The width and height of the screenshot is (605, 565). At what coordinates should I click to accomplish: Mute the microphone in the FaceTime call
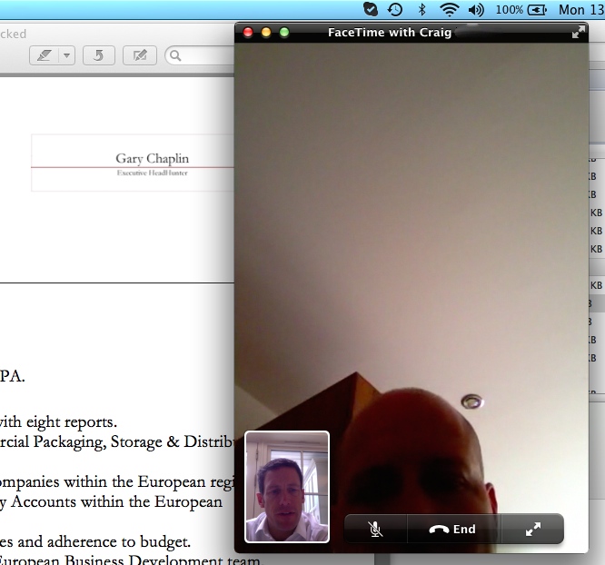pyautogui.click(x=375, y=530)
